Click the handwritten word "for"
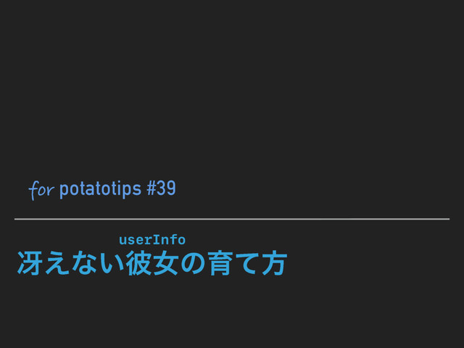464x348 pixels. click(x=41, y=190)
